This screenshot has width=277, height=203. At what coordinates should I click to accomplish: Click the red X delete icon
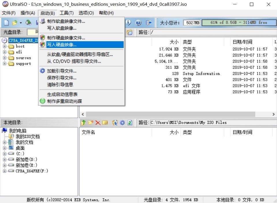(98, 123)
